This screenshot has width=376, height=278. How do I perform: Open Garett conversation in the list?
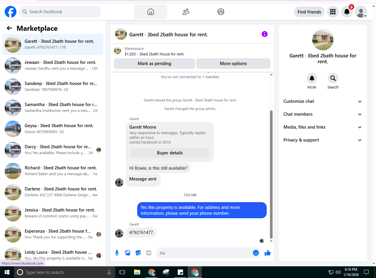(53, 45)
